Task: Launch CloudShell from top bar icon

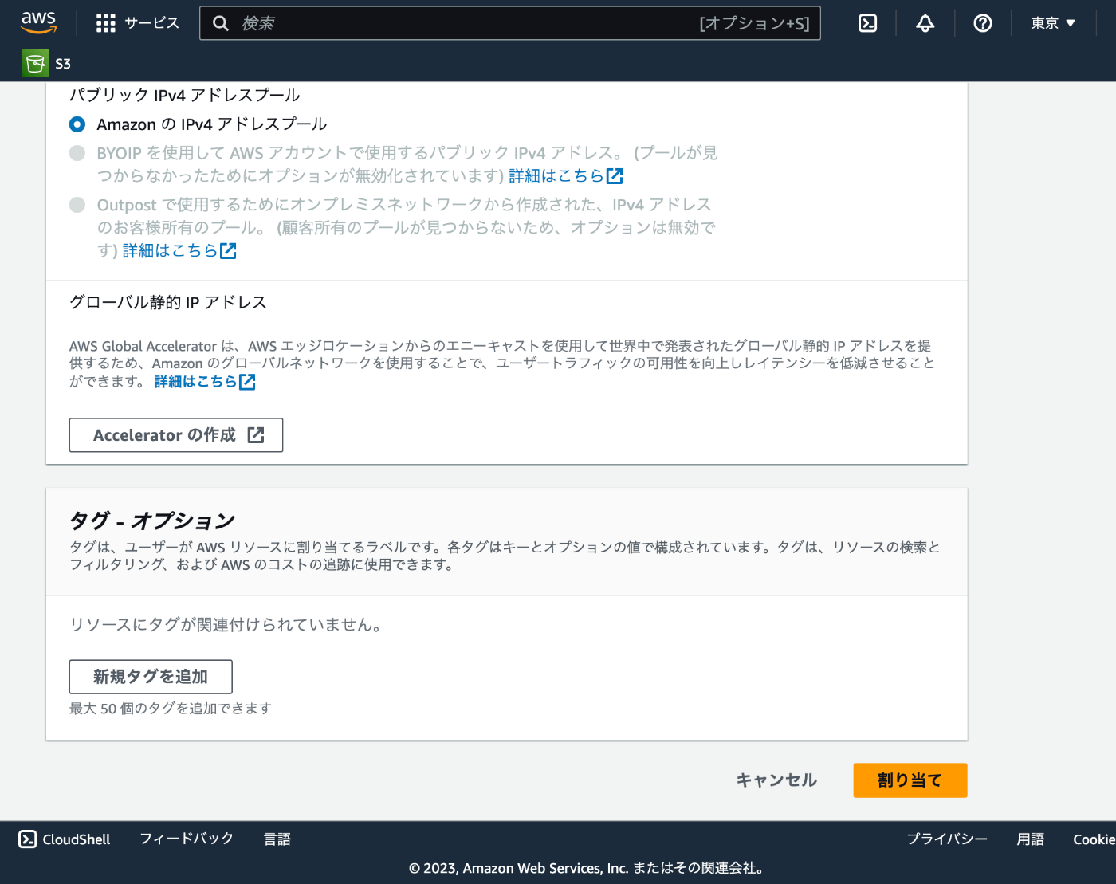Action: click(867, 23)
